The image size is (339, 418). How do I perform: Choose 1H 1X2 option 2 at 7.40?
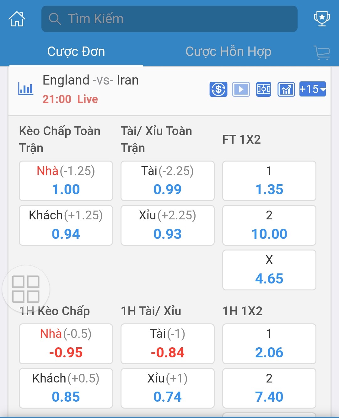coord(269,388)
